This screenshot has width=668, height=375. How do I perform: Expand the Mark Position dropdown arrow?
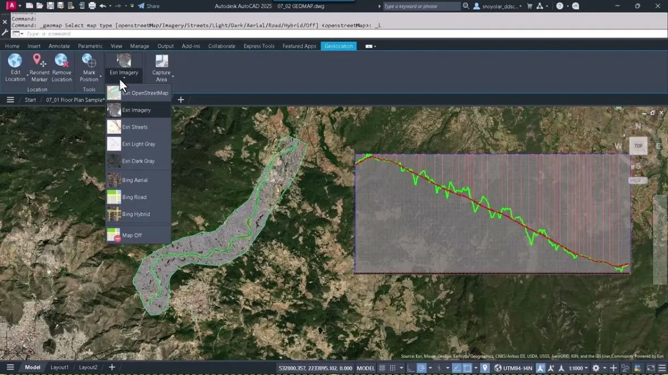[x=101, y=76]
